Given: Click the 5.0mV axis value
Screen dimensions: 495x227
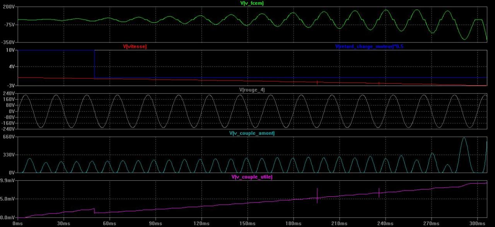Looking at the screenshot, I should tap(8, 199).
